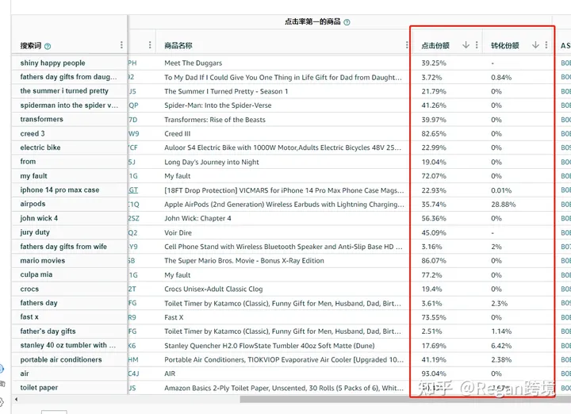Select 'shiny happy people' search term
This screenshot has height=414, width=571.
tap(53, 63)
